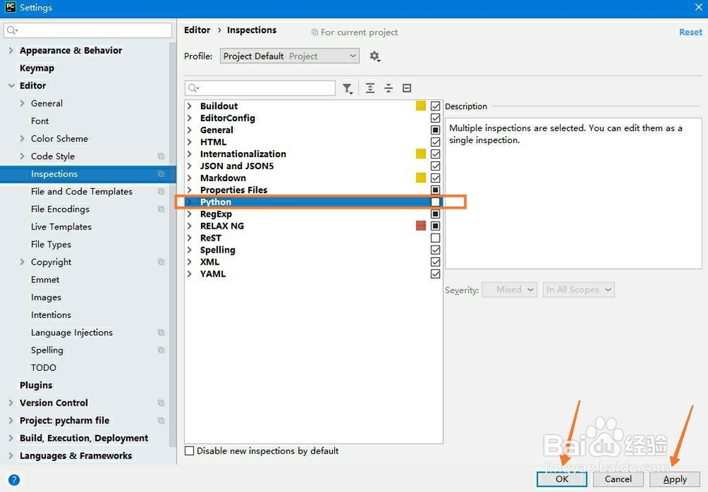
Task: Click the project-level icon beside Inspections
Action: click(x=161, y=173)
